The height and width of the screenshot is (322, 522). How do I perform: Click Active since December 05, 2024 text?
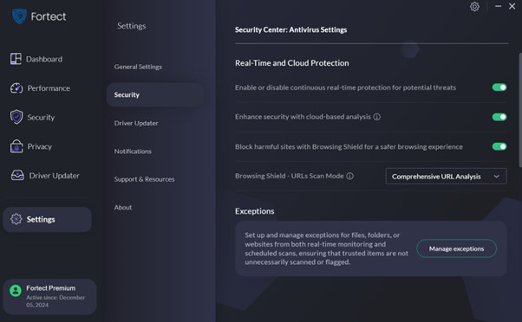pos(55,301)
